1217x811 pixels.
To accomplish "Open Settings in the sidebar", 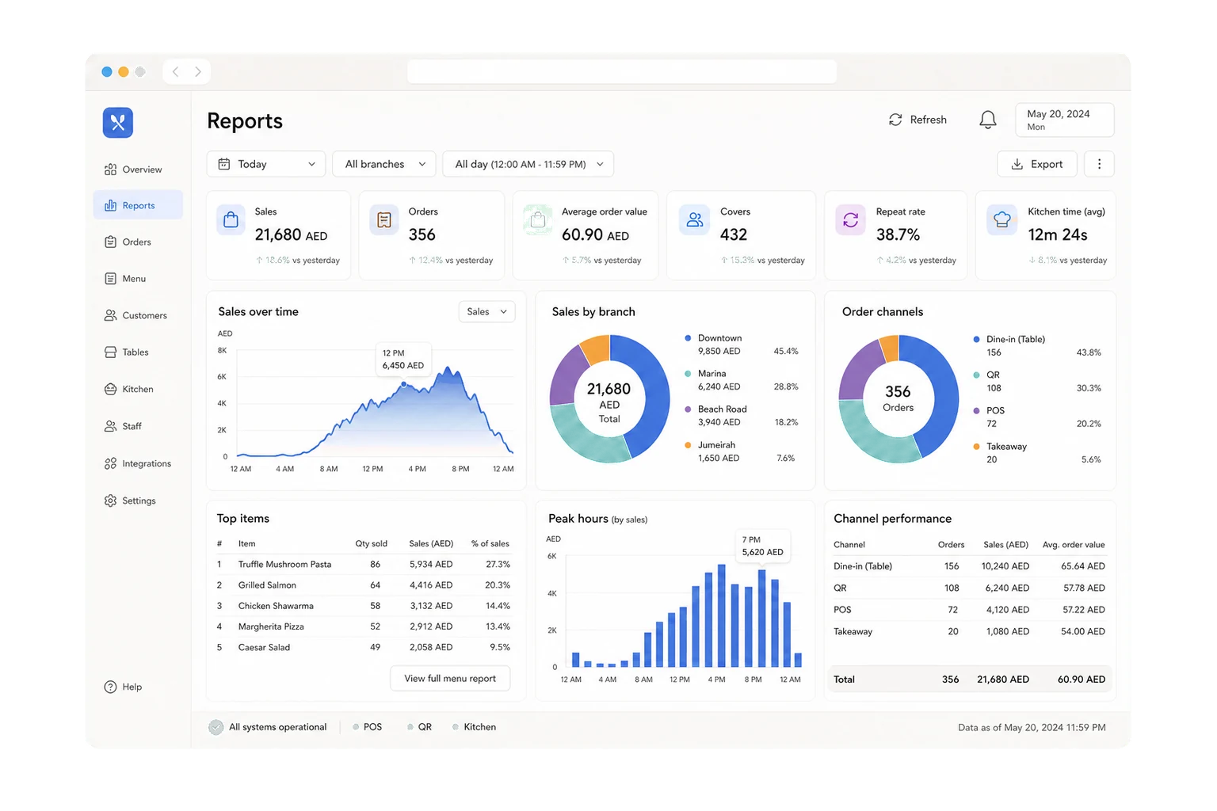I will click(x=138, y=501).
